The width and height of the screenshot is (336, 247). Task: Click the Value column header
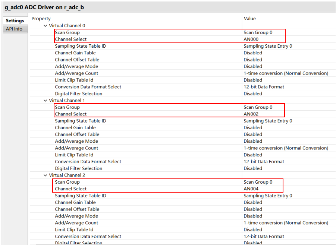click(x=249, y=18)
